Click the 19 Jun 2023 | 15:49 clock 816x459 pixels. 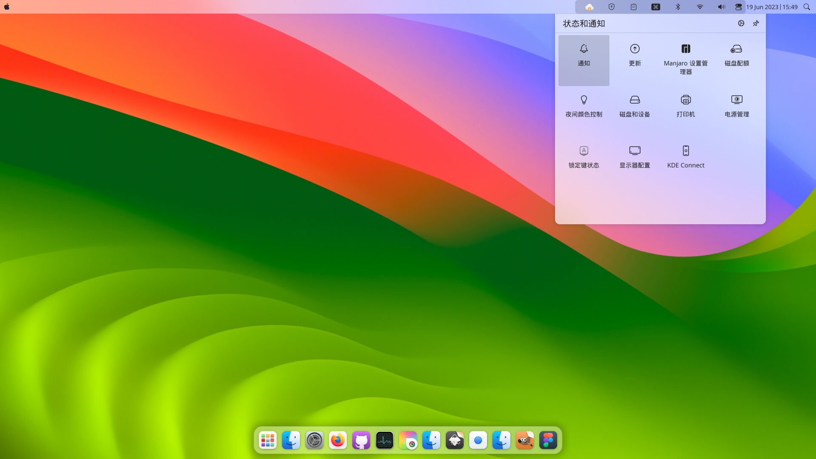[x=771, y=7]
